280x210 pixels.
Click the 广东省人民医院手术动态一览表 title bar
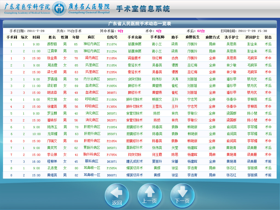coord(140,24)
